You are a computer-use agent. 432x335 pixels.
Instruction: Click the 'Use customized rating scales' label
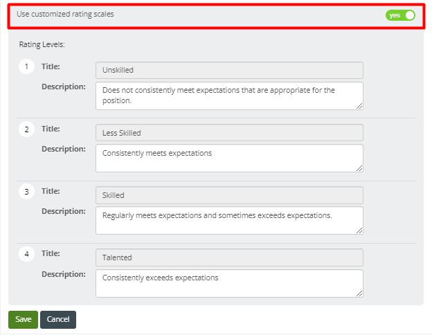click(x=65, y=14)
